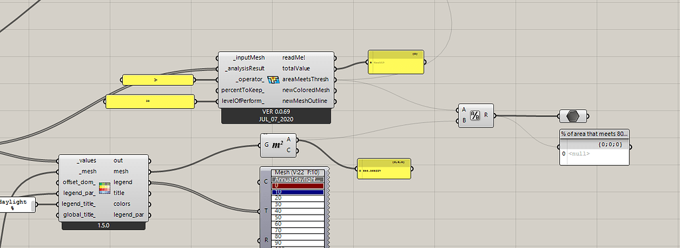Select the 'title' output
680x248 pixels.
click(x=119, y=193)
